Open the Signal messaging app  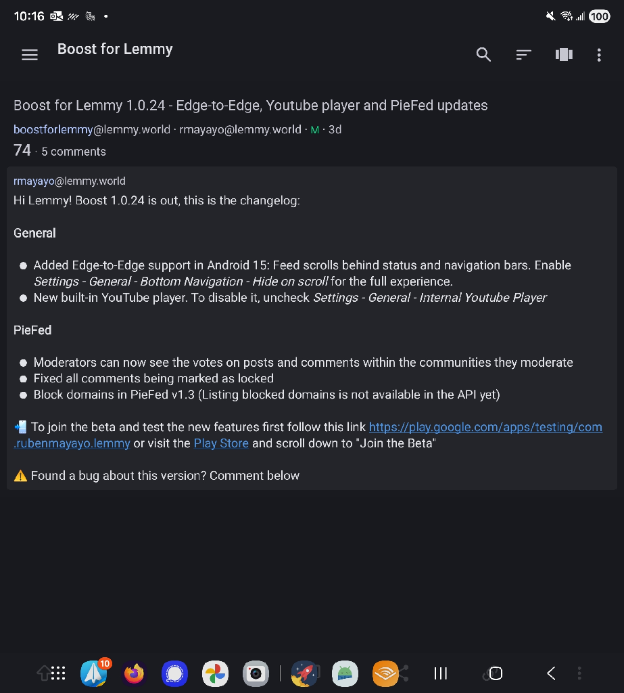pyautogui.click(x=174, y=673)
